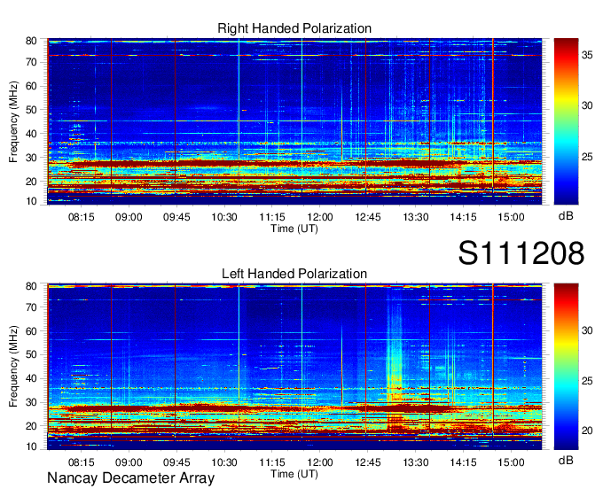The image size is (603, 489).
Task: Click 10:30 tick on left-handed time axis
Action: (x=224, y=462)
